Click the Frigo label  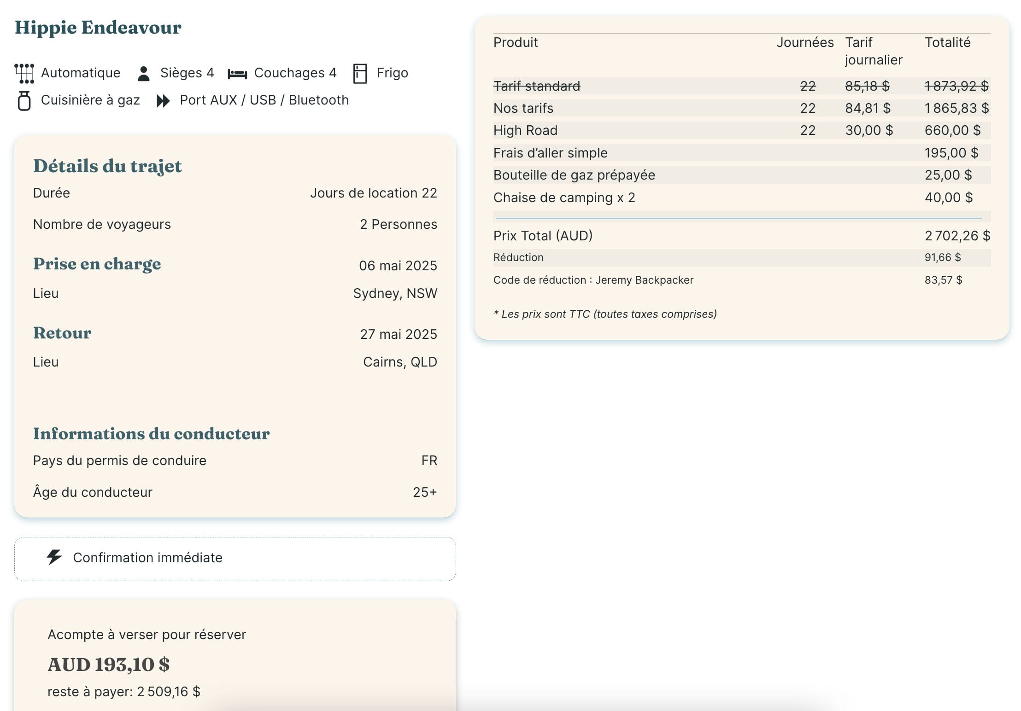[x=393, y=73]
